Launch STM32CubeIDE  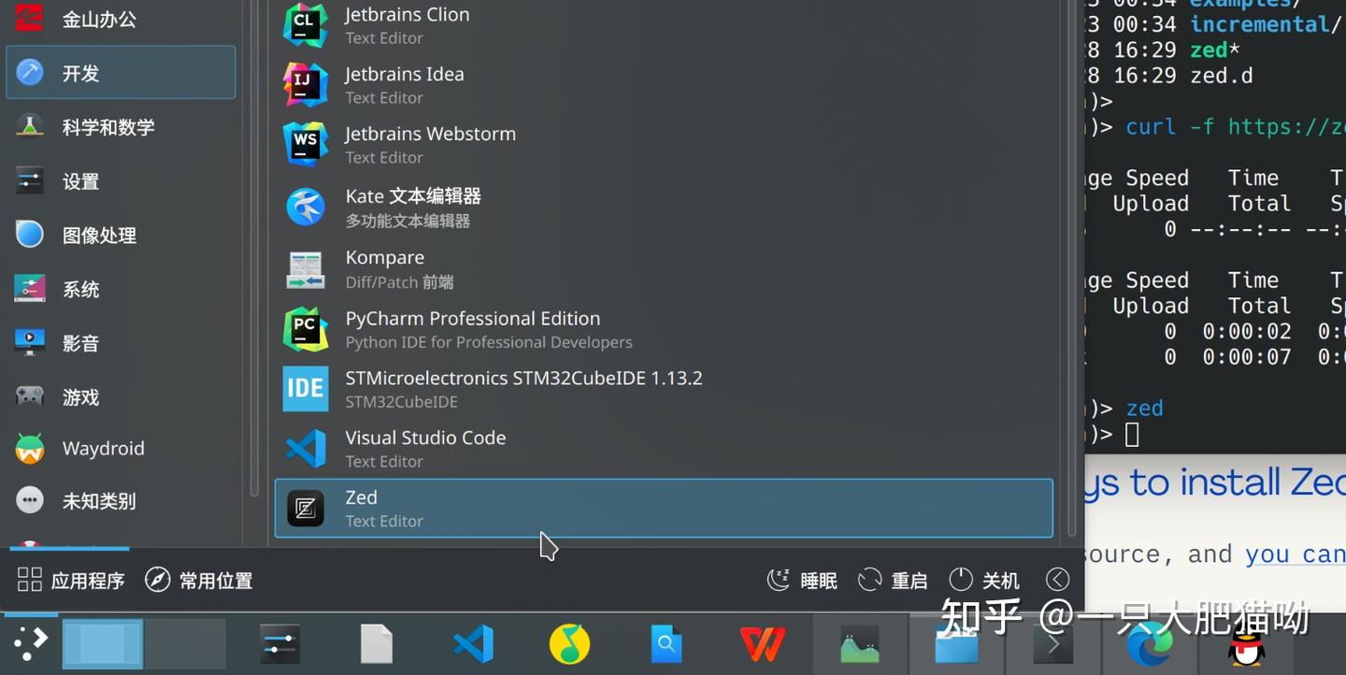tap(523, 389)
